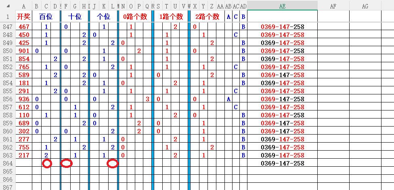
Task: Select column AF header
Action: tap(333, 6)
